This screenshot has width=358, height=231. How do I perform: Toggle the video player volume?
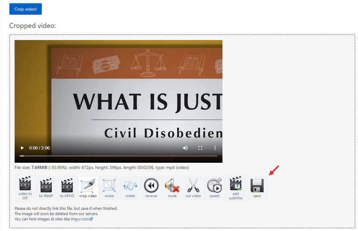tap(185, 148)
